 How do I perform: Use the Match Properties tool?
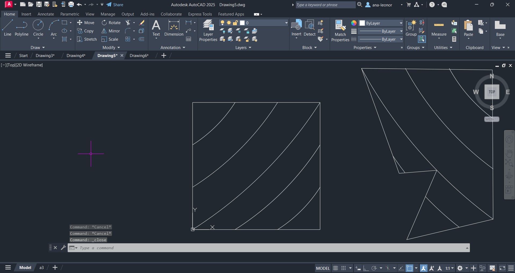[x=340, y=31]
